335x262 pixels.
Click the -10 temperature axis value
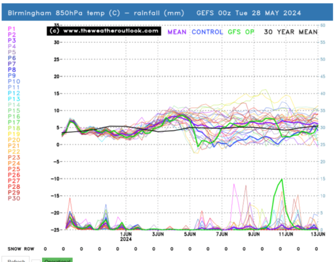55,179
